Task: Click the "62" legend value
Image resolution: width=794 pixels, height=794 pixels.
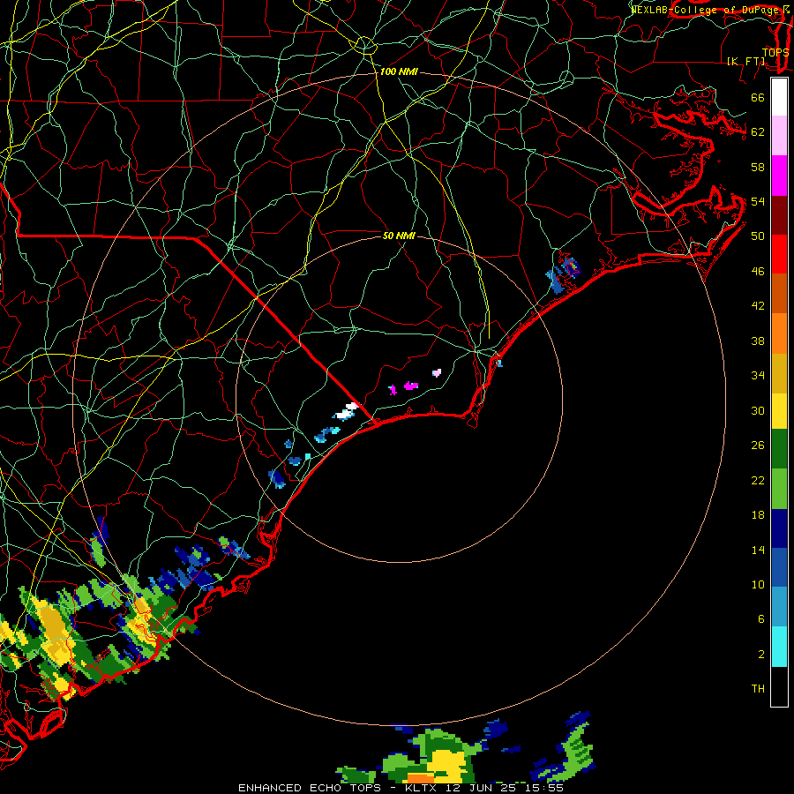Action: click(758, 132)
